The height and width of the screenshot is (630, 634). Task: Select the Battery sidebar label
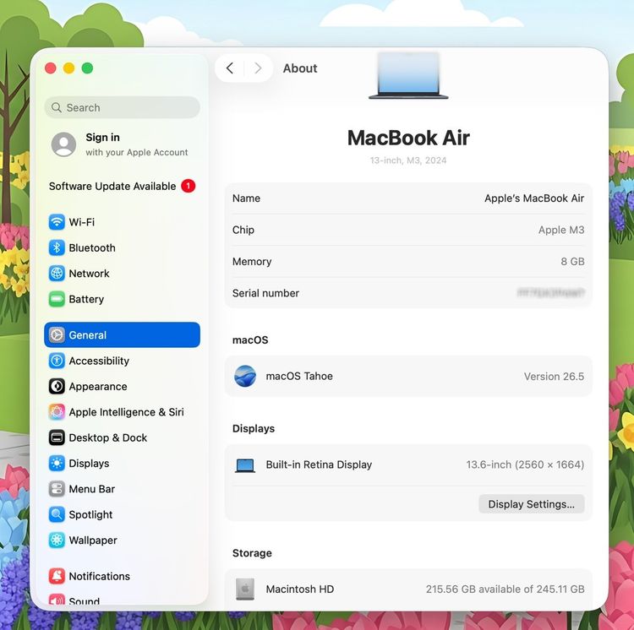point(86,299)
